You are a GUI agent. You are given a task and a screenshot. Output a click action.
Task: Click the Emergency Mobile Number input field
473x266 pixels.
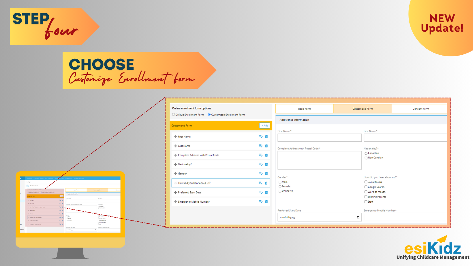pos(405,217)
